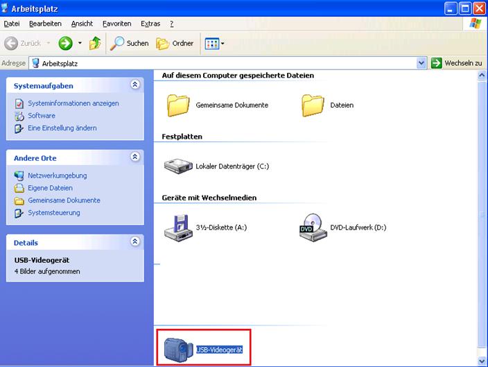Open the Datei menu

12,24
